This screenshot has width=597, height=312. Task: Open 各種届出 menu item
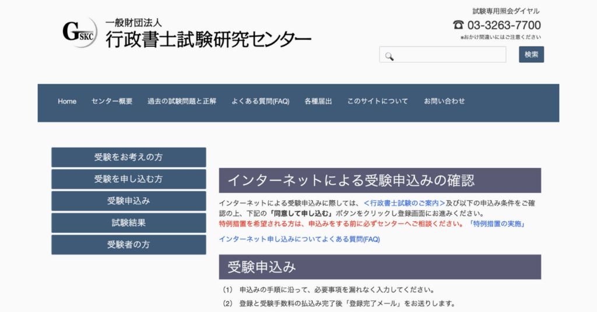click(x=318, y=101)
